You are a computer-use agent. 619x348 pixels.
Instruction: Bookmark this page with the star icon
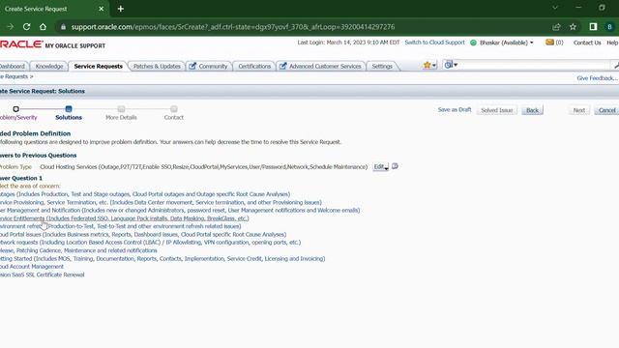573,27
